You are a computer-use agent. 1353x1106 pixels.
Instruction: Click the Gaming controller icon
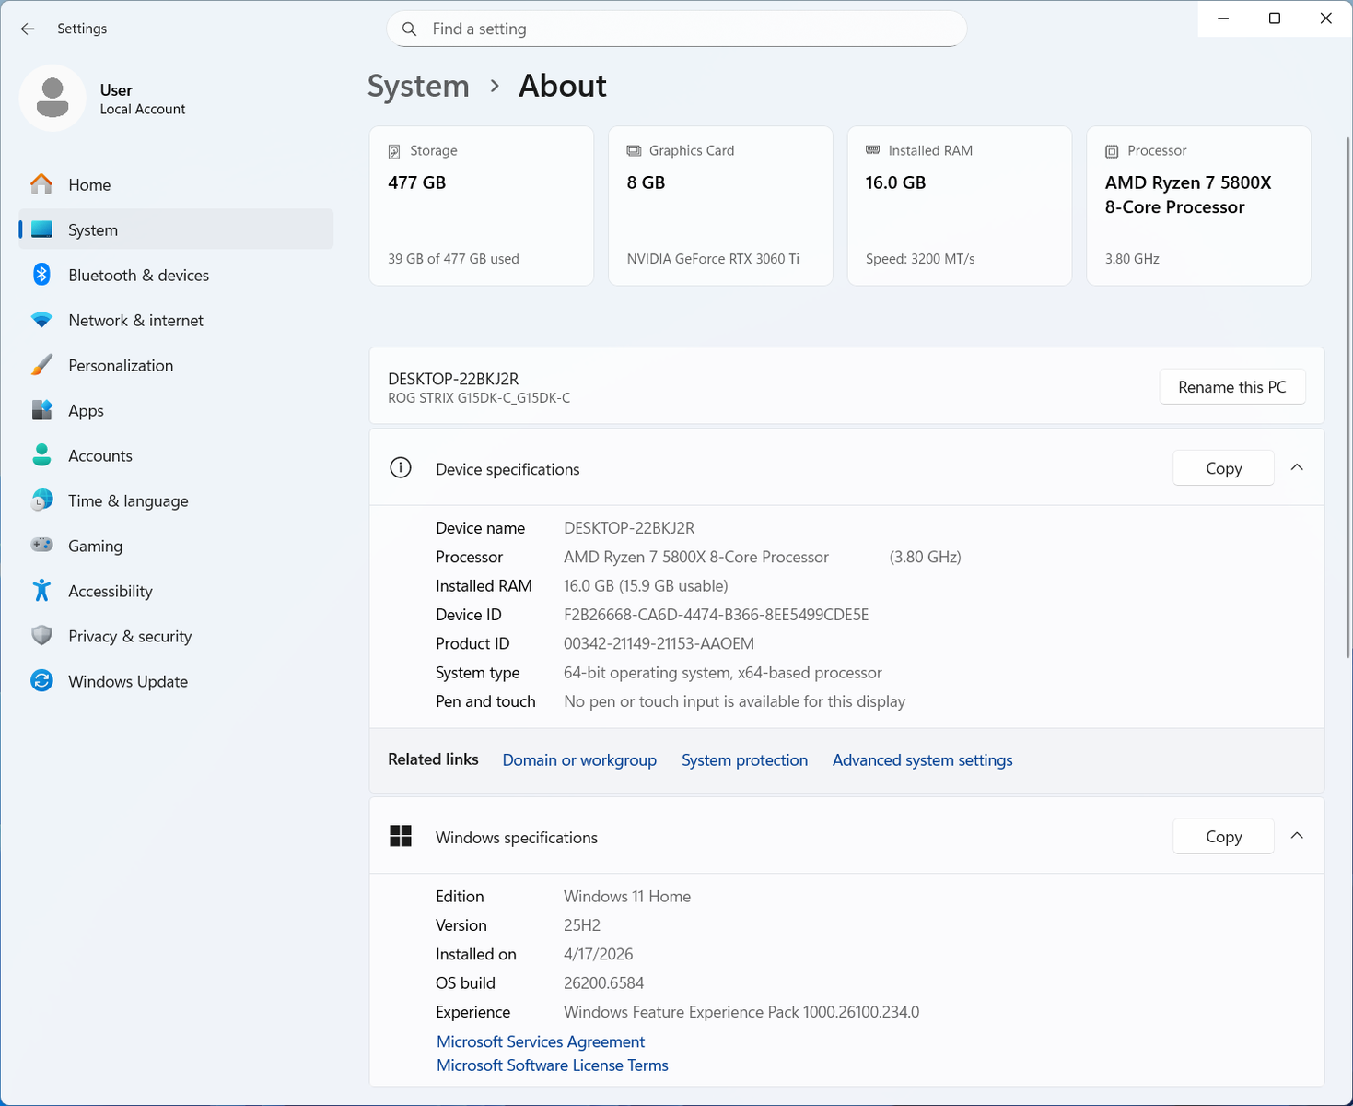(41, 546)
